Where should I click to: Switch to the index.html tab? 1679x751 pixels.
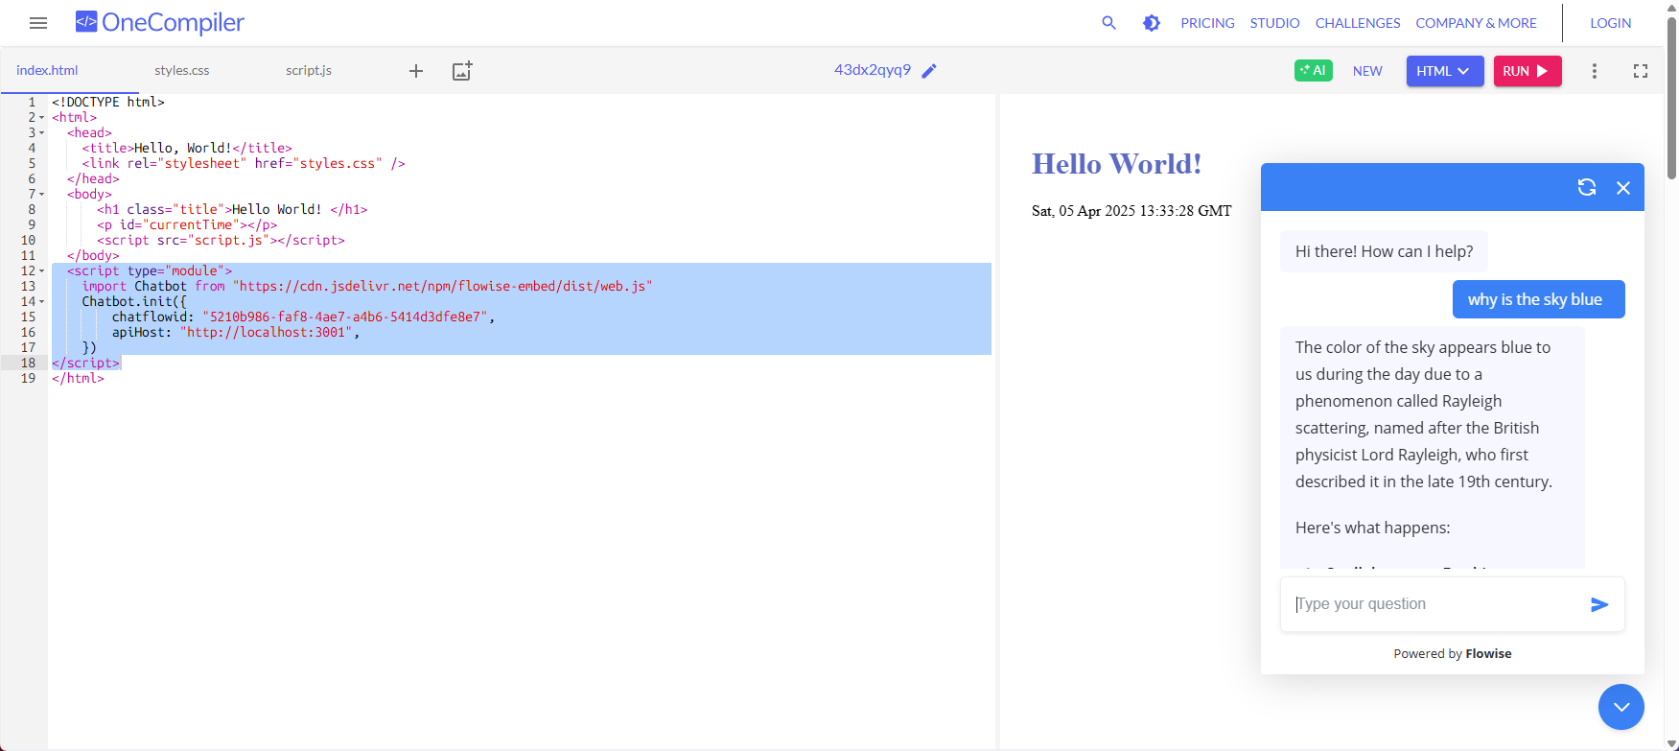pos(47,70)
